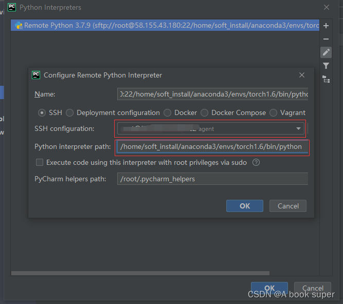The height and width of the screenshot is (304, 343).
Task: Select the Docker radio button
Action: click(167, 113)
